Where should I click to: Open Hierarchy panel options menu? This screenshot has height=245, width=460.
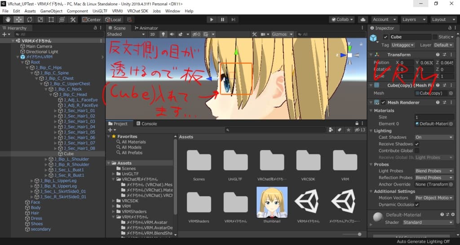(x=101, y=28)
